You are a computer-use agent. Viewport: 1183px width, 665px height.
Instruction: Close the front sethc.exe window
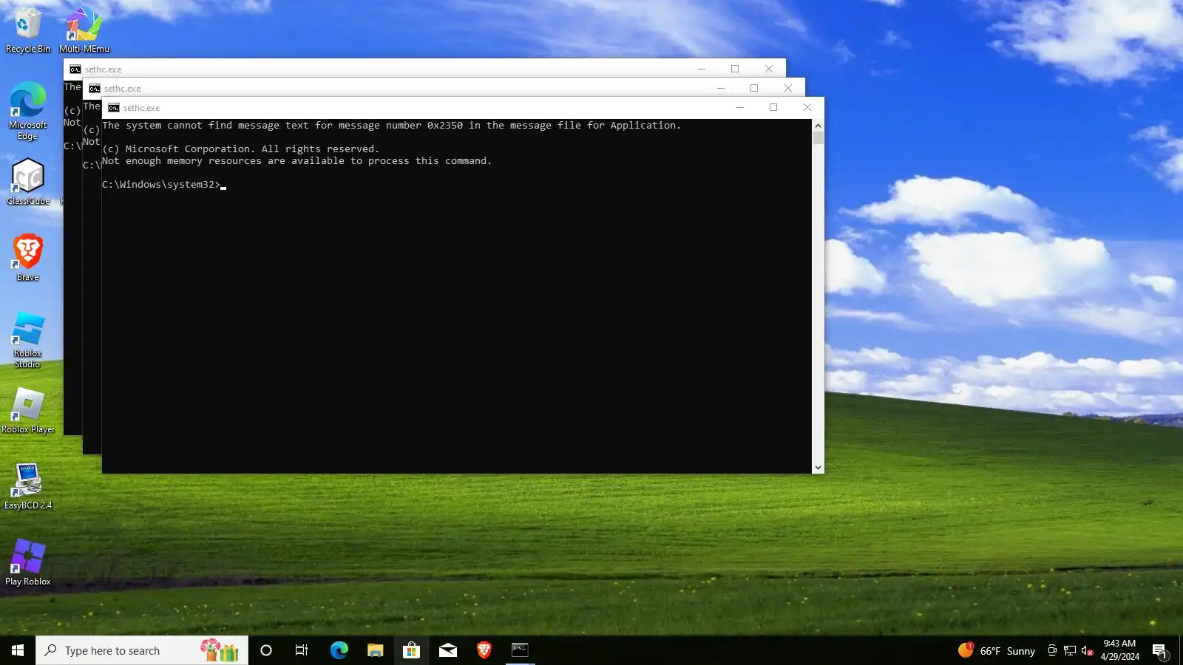[x=807, y=108]
